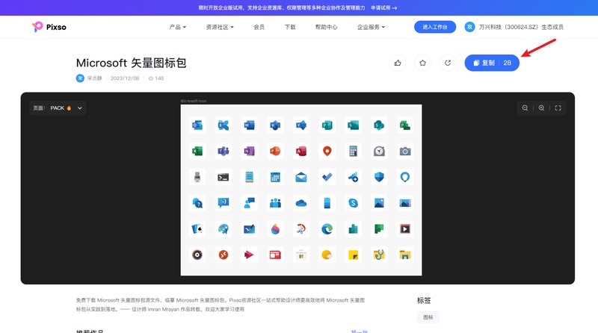
Task: Open the 帮助中心 page
Action: (327, 27)
